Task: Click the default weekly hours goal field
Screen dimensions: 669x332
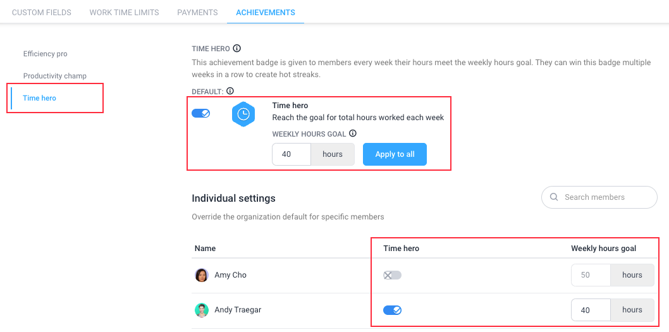Action: (x=292, y=154)
